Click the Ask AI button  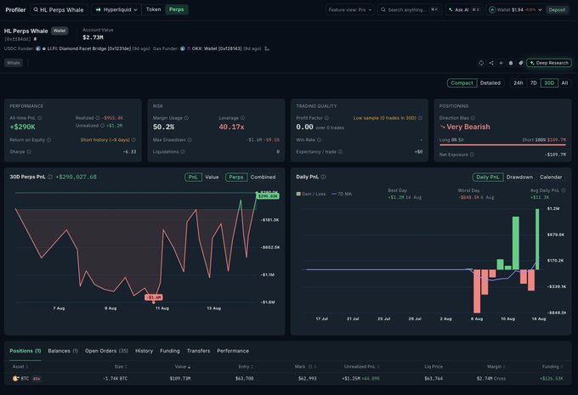[x=464, y=9]
